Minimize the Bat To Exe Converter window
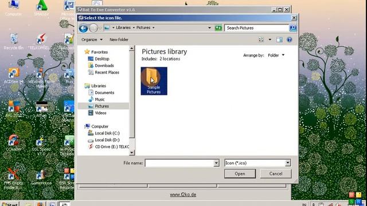This screenshot has height=206, width=367. tap(274, 10)
